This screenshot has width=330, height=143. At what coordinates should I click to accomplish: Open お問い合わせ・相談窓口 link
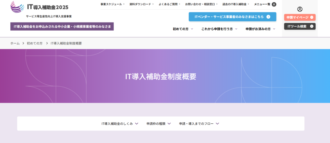tap(201, 4)
